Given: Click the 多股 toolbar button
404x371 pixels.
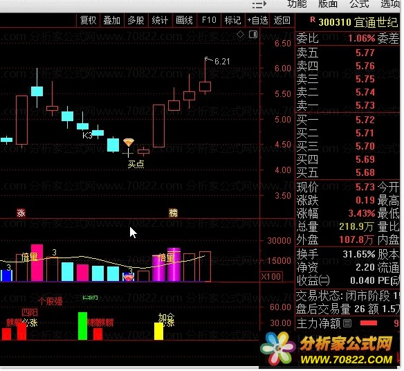Looking at the screenshot, I should click(x=136, y=20).
